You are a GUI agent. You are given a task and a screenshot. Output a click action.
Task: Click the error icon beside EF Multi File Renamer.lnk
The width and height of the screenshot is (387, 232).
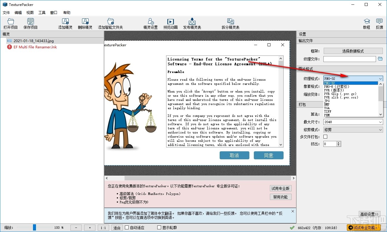(x=10, y=47)
